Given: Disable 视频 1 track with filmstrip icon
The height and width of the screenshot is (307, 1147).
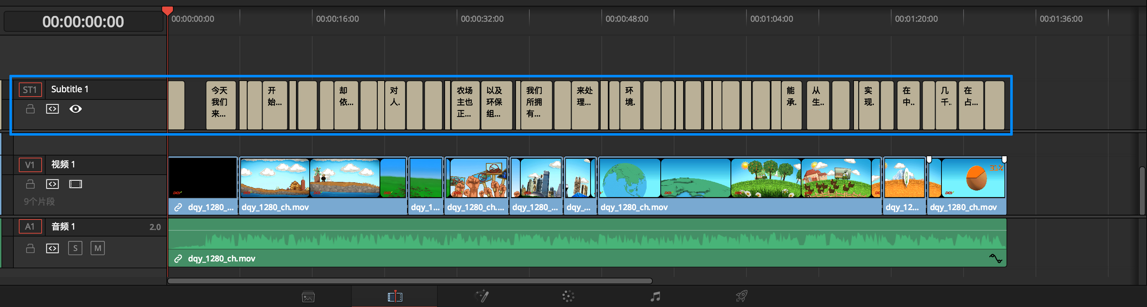Looking at the screenshot, I should (76, 184).
